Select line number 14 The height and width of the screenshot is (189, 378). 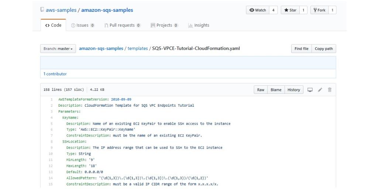(x=51, y=178)
